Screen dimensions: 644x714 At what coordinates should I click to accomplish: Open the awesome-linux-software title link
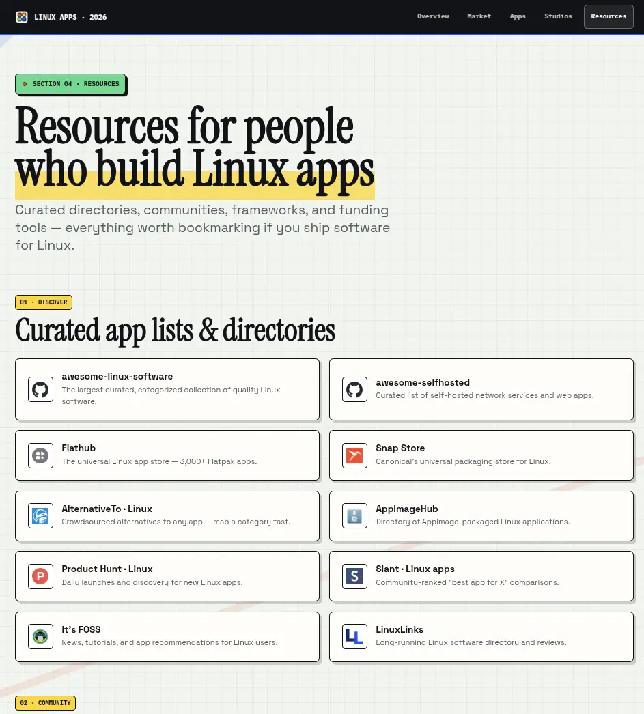117,377
